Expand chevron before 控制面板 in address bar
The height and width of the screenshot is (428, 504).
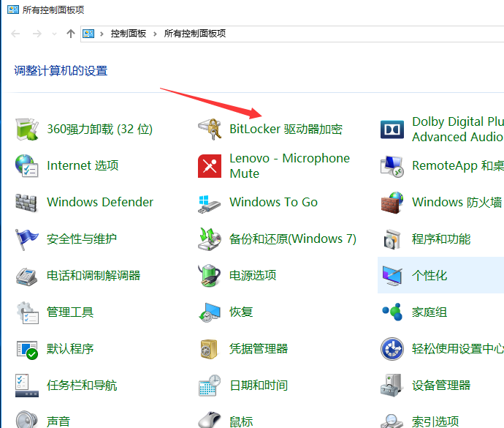coord(102,34)
